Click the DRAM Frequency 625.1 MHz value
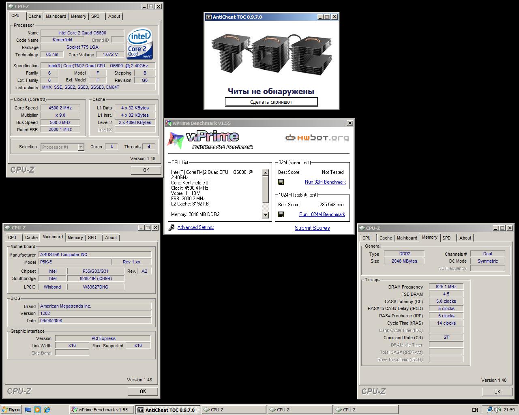Viewport: 519px width, 415px height. [446, 287]
